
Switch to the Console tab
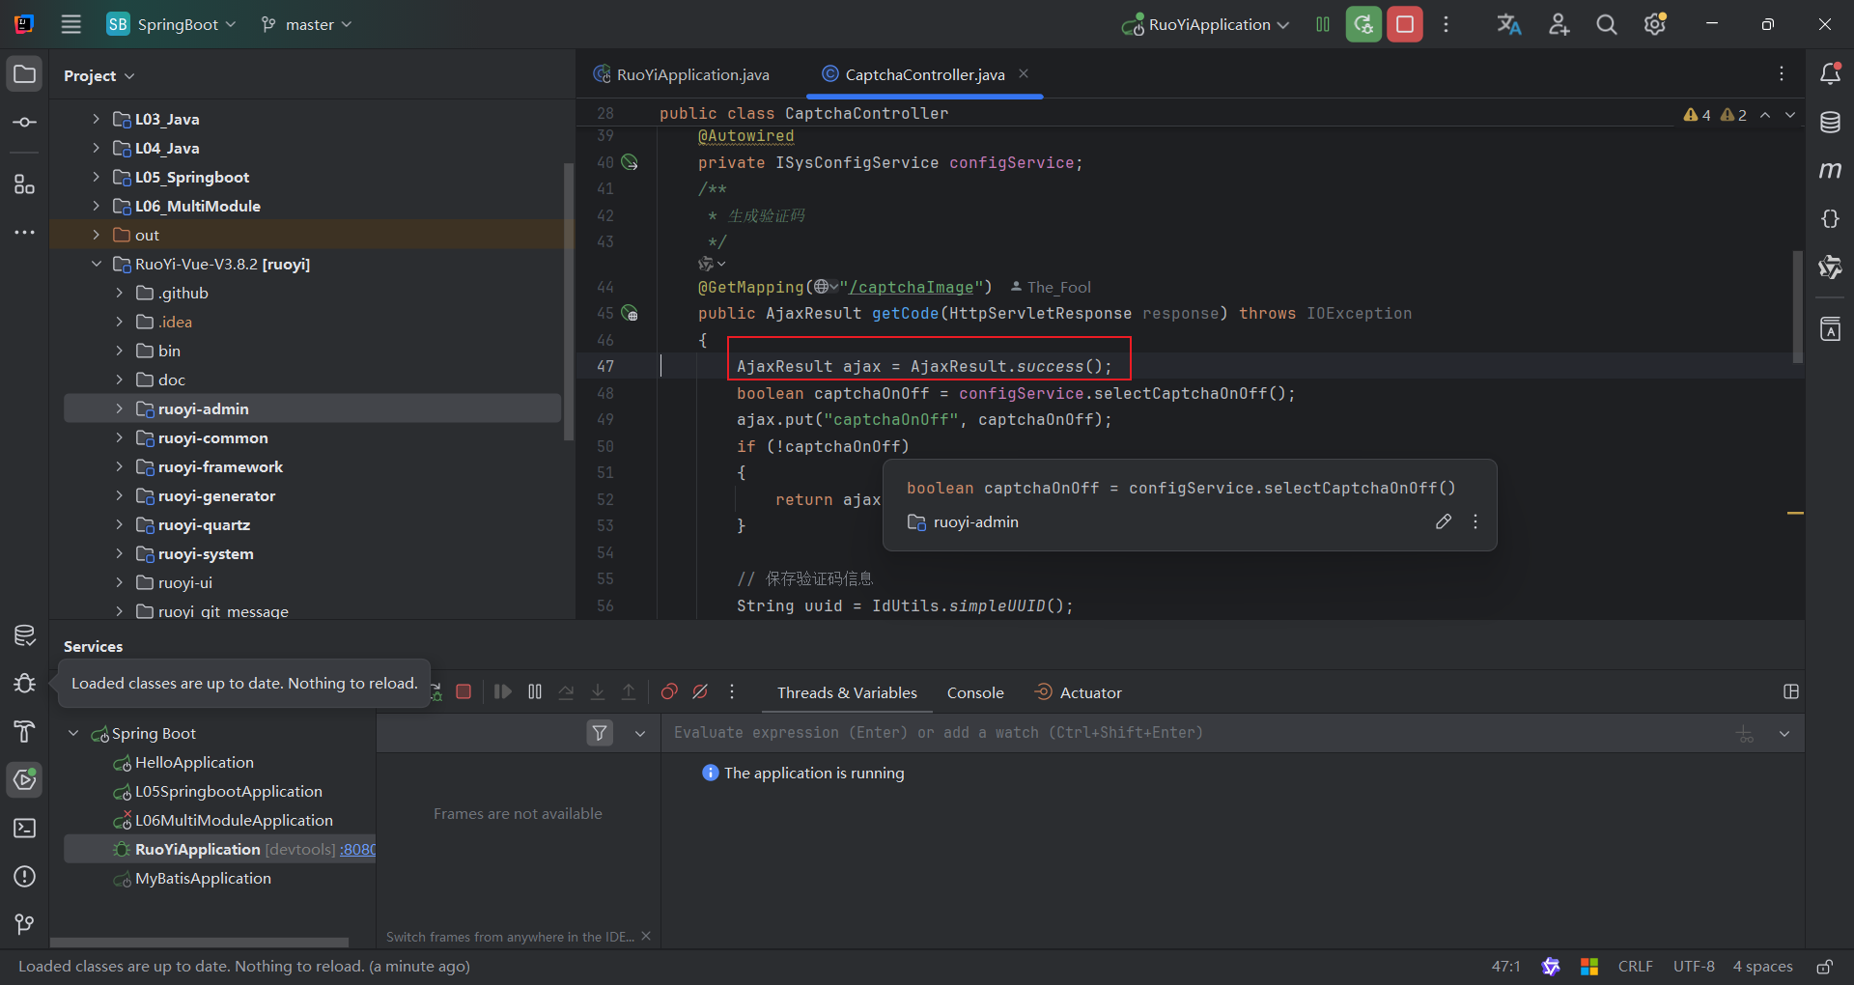(975, 692)
